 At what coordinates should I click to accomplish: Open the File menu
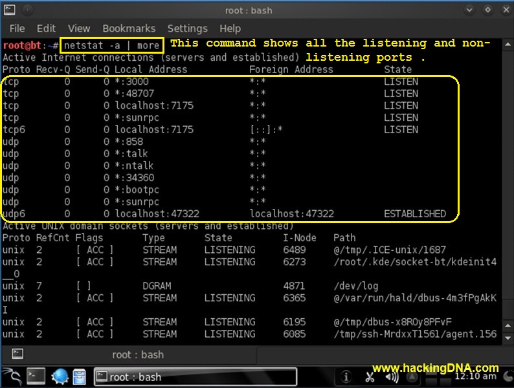17,28
